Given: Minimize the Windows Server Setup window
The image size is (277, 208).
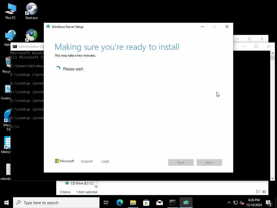Looking at the screenshot, I should pyautogui.click(x=202, y=27).
